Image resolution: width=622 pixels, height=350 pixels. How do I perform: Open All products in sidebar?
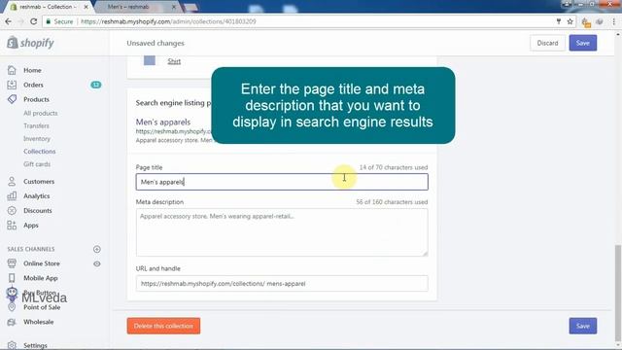[x=41, y=113]
